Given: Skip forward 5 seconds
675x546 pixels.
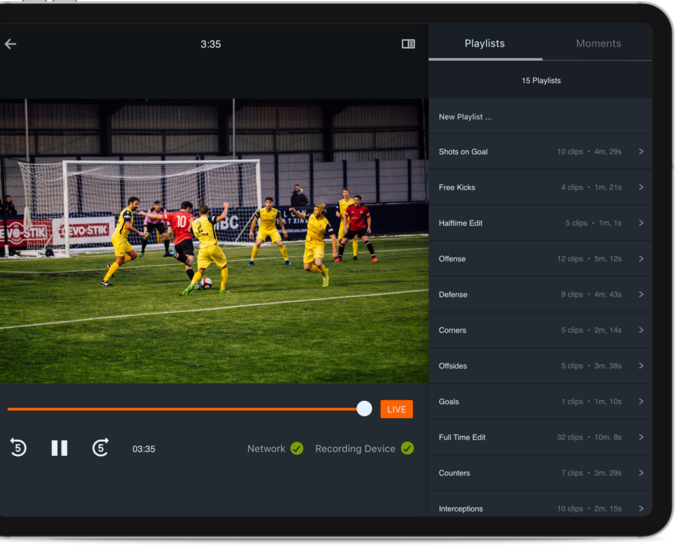Looking at the screenshot, I should (100, 448).
